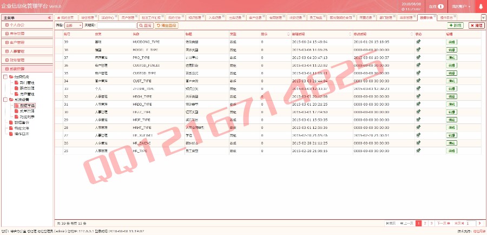Screen dimensions: 487x235
Task: Open 部门管理 in the sidebar tree
Action: point(27,83)
